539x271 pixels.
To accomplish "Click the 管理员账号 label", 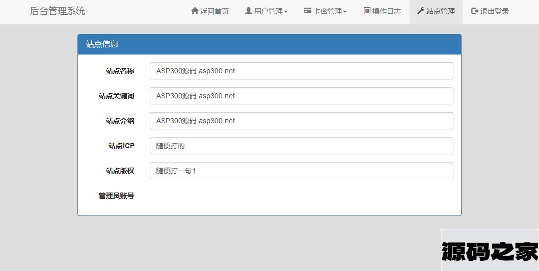I will click(116, 196).
